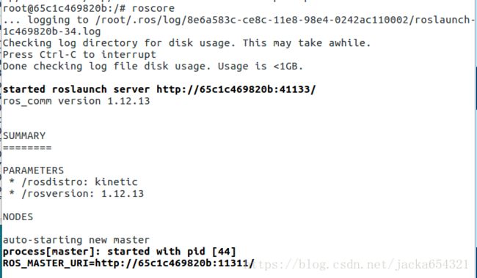Click the 'ros_comm version 1.12.13' line
Image resolution: width=477 pixels, height=278 pixels.
[x=76, y=101]
